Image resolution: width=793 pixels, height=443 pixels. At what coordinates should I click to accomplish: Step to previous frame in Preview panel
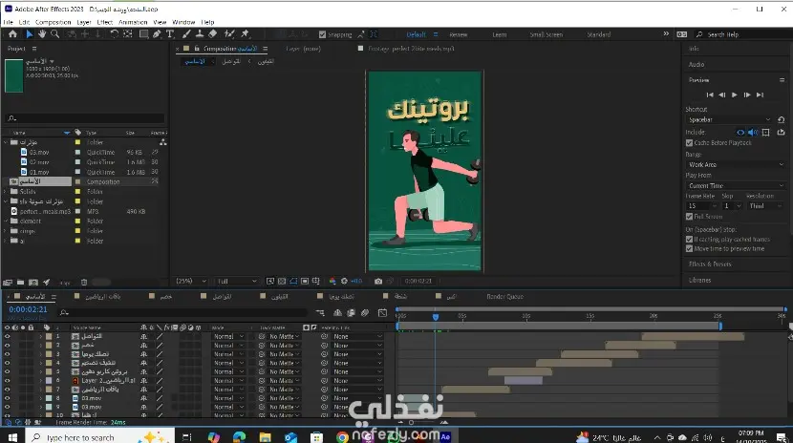[x=722, y=95]
